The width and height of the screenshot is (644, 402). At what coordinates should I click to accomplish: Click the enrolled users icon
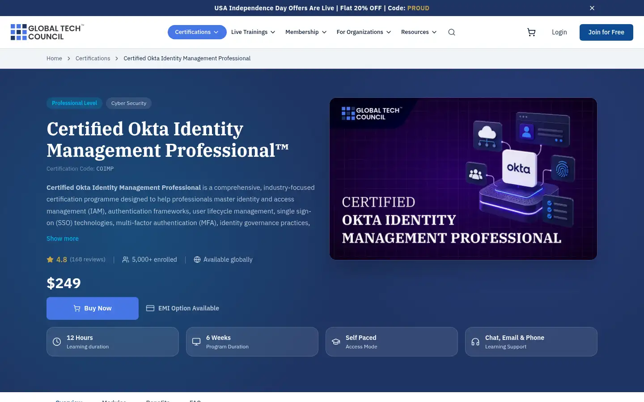126,260
